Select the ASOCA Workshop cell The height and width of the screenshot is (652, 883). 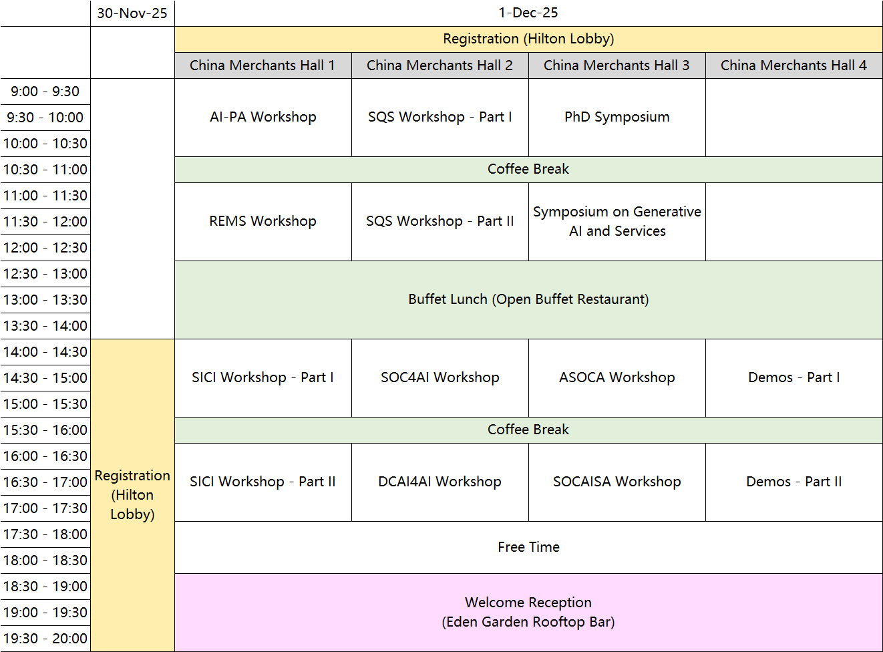[x=616, y=377]
